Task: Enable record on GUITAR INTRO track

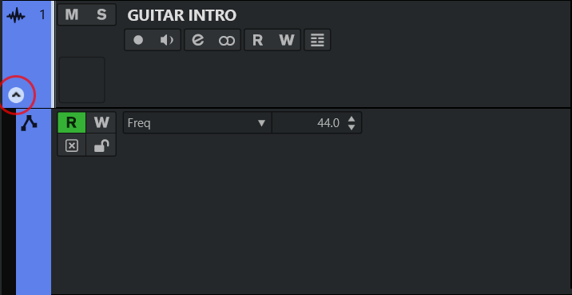Action: [138, 40]
